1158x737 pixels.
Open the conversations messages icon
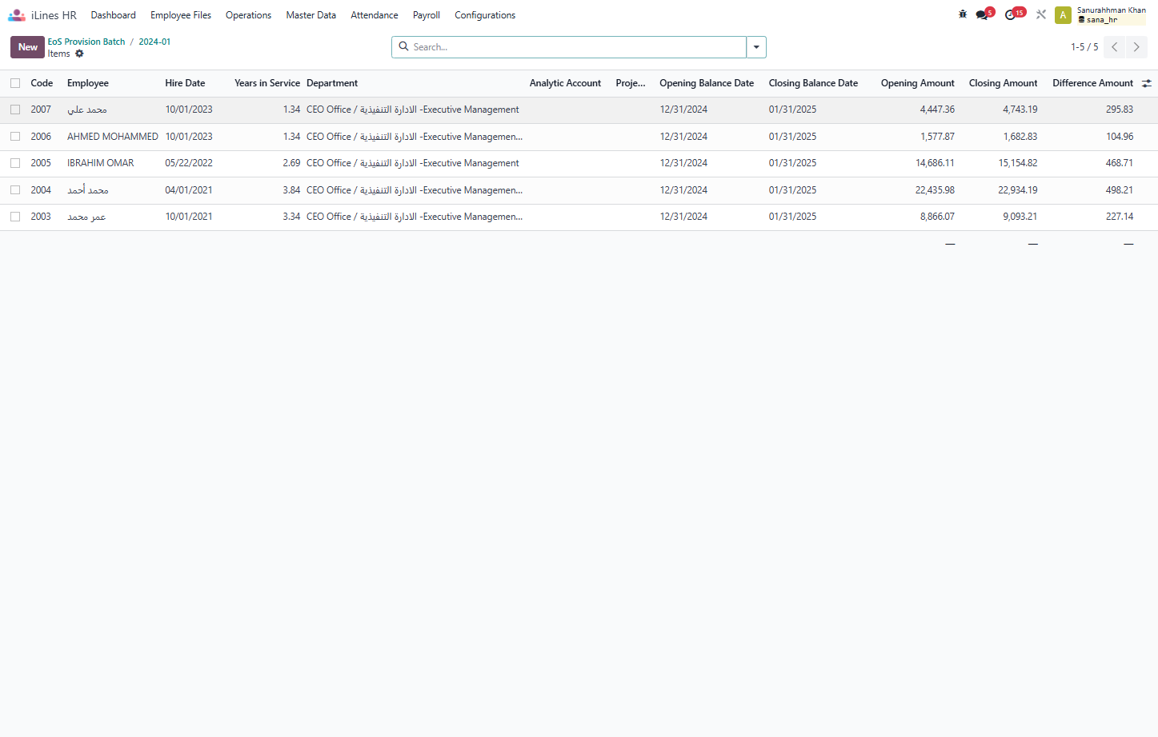click(984, 14)
